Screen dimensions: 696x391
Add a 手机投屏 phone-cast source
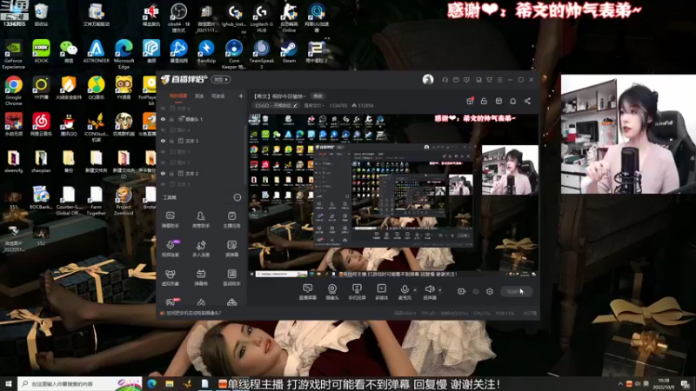(x=357, y=292)
